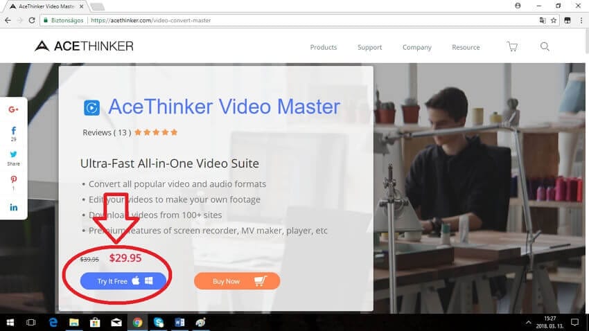Open the translate page icon
Screen dimensions: 589x331
pos(543,20)
